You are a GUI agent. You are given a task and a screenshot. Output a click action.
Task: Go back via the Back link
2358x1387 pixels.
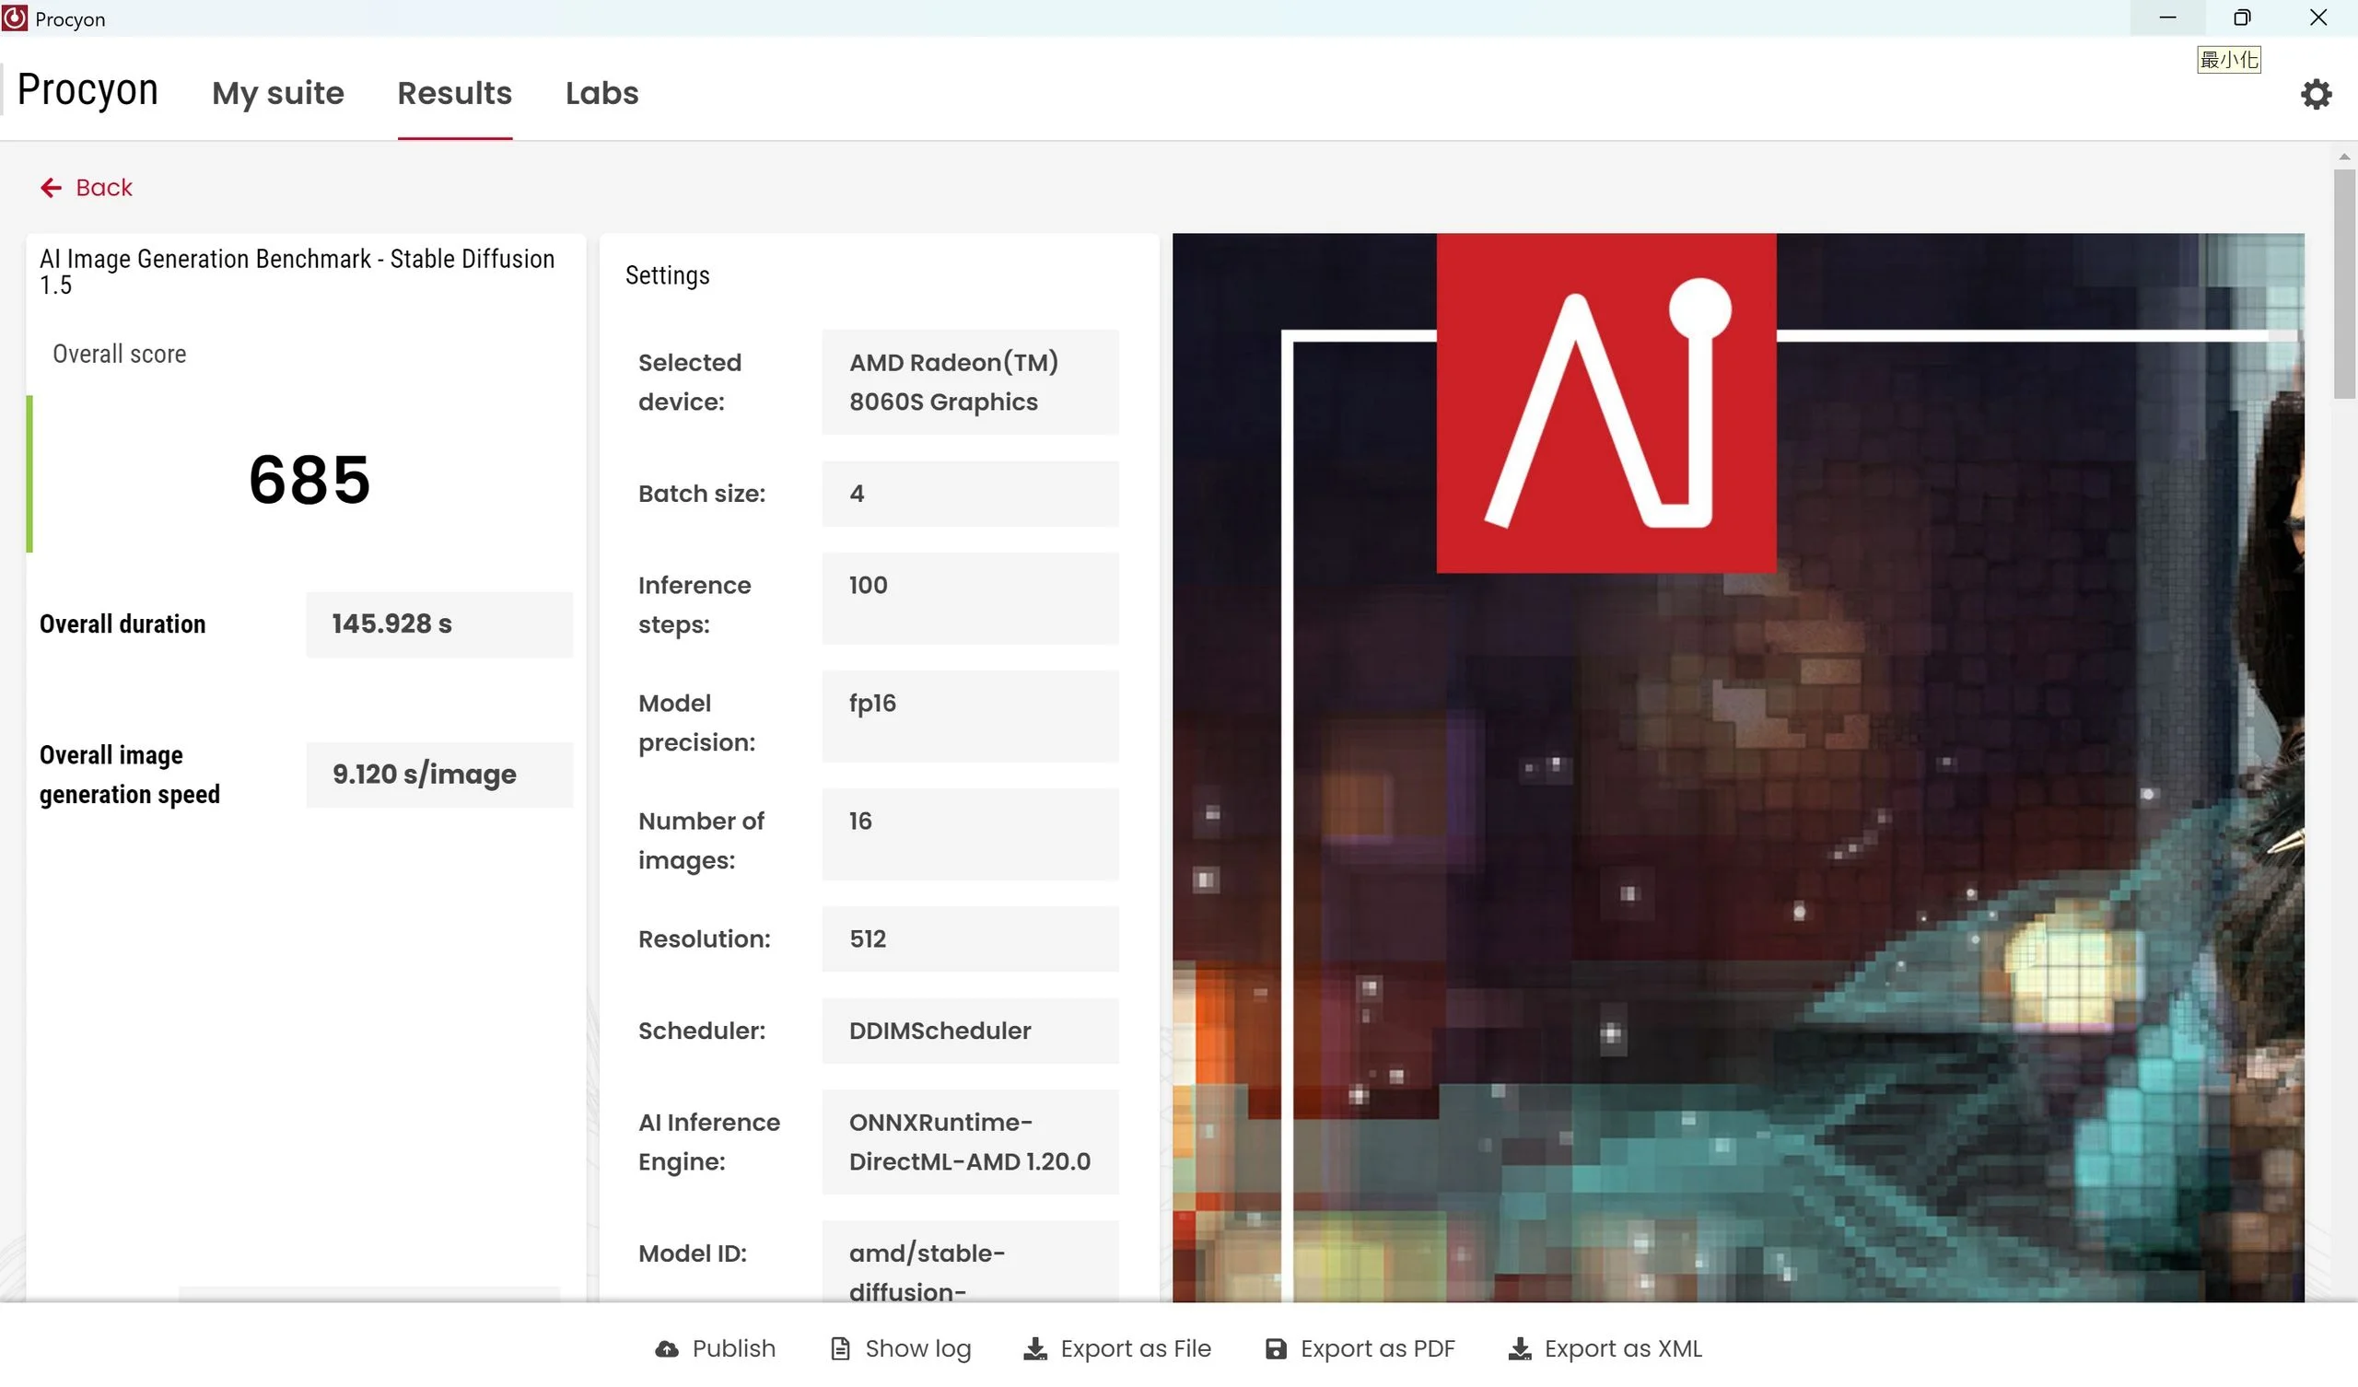104,188
